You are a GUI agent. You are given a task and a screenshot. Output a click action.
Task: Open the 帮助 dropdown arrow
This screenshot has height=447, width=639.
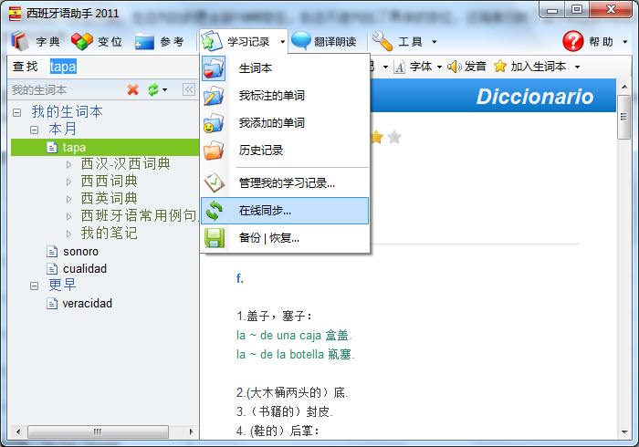(x=625, y=42)
